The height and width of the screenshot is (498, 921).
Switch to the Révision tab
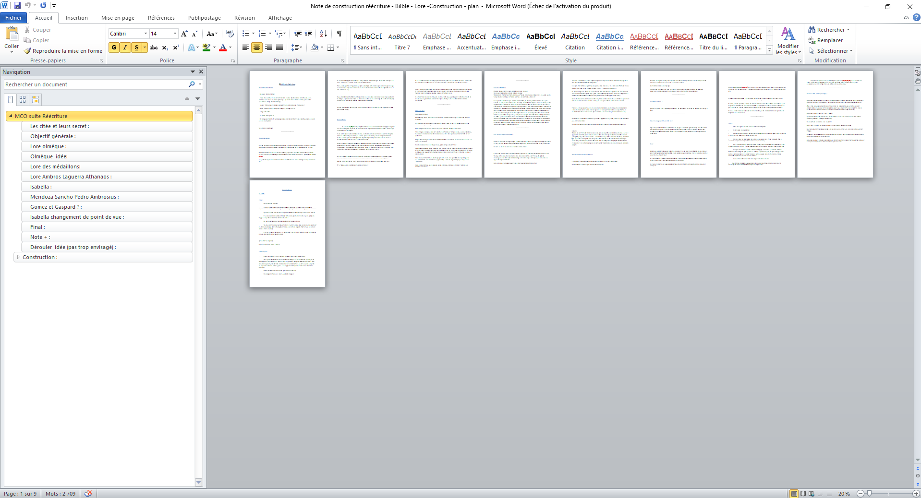pyautogui.click(x=244, y=18)
